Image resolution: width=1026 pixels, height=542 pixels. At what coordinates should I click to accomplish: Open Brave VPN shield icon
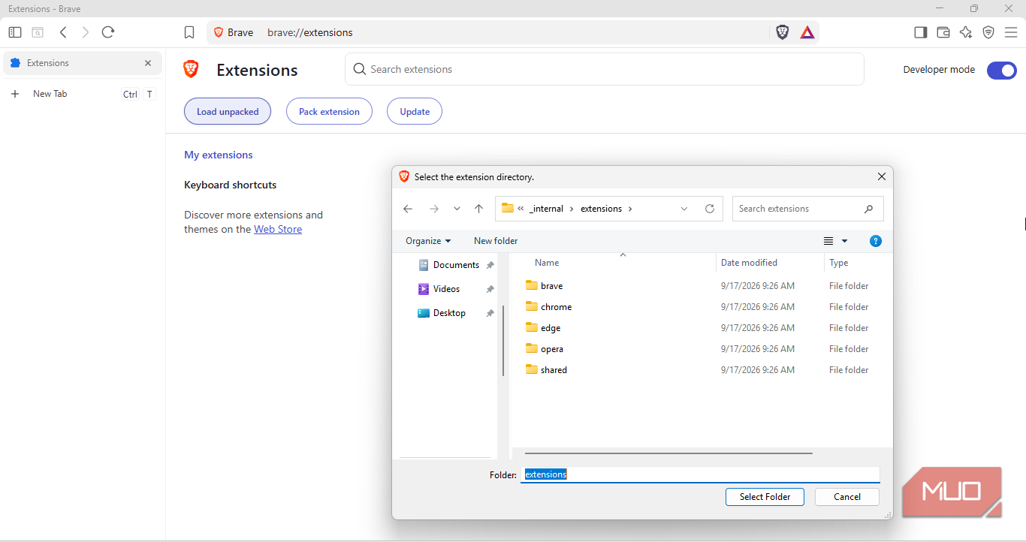[x=988, y=32]
